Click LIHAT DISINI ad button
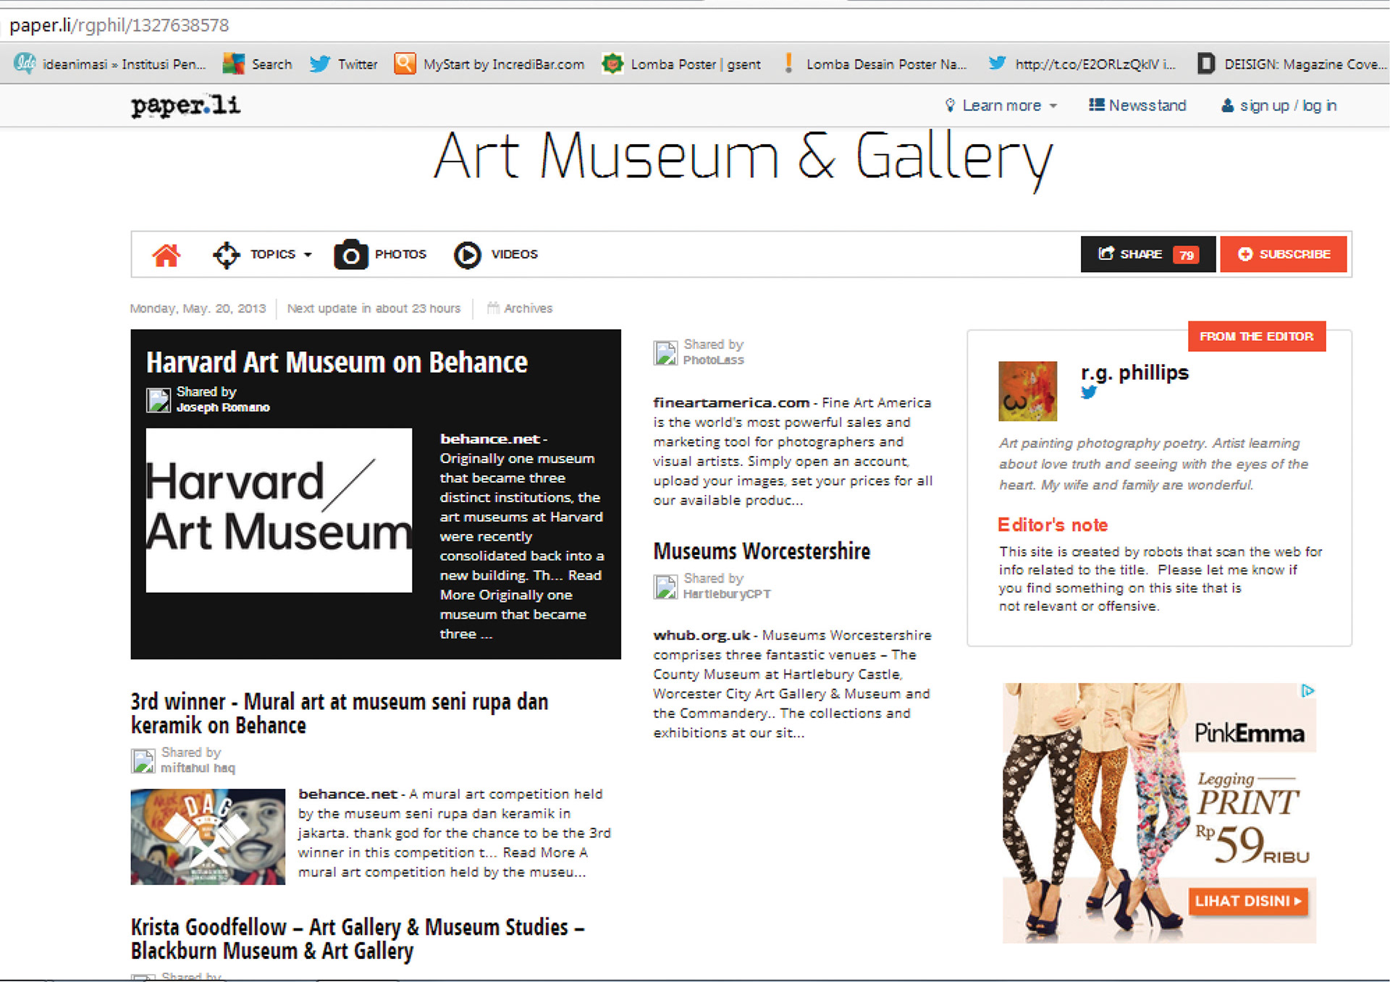Screen dimensions: 1390x982 coord(1248,901)
